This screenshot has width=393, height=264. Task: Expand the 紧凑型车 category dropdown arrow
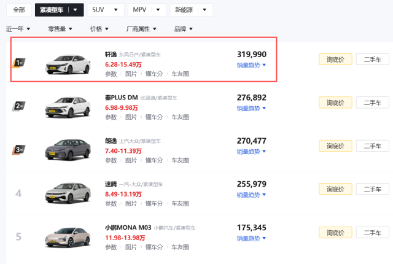75,10
